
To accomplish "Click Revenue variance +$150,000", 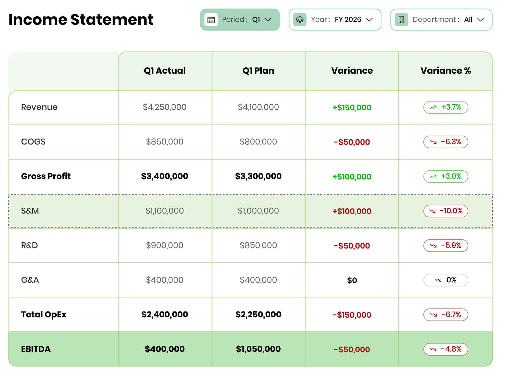I will point(352,108).
